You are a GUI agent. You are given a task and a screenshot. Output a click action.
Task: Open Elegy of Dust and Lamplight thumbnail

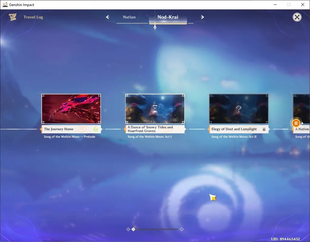pyautogui.click(x=239, y=109)
